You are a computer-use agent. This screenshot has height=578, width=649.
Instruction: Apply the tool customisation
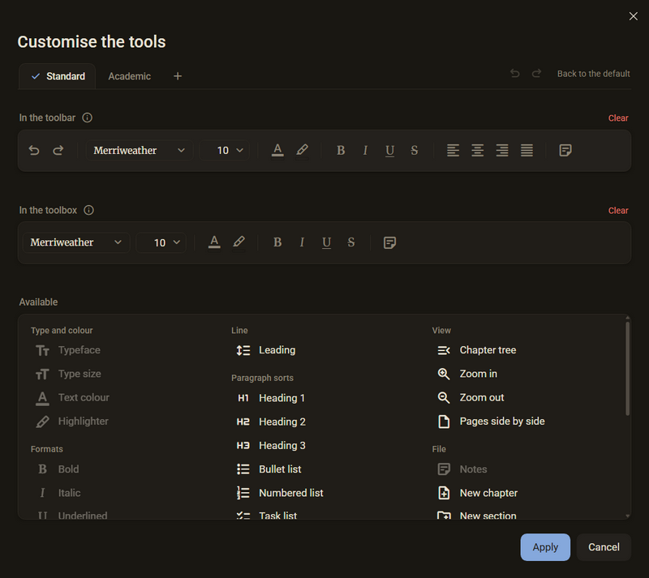pos(545,547)
